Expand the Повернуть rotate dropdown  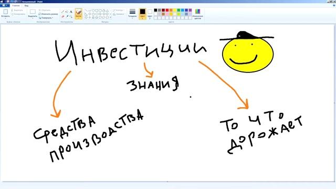[x=46, y=18]
